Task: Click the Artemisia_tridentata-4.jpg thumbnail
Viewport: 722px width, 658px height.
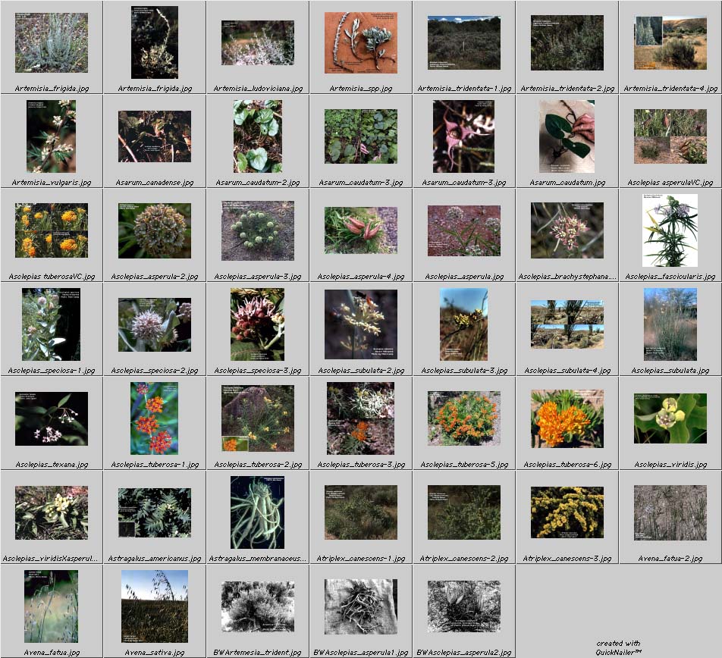Action: pyautogui.click(x=670, y=42)
